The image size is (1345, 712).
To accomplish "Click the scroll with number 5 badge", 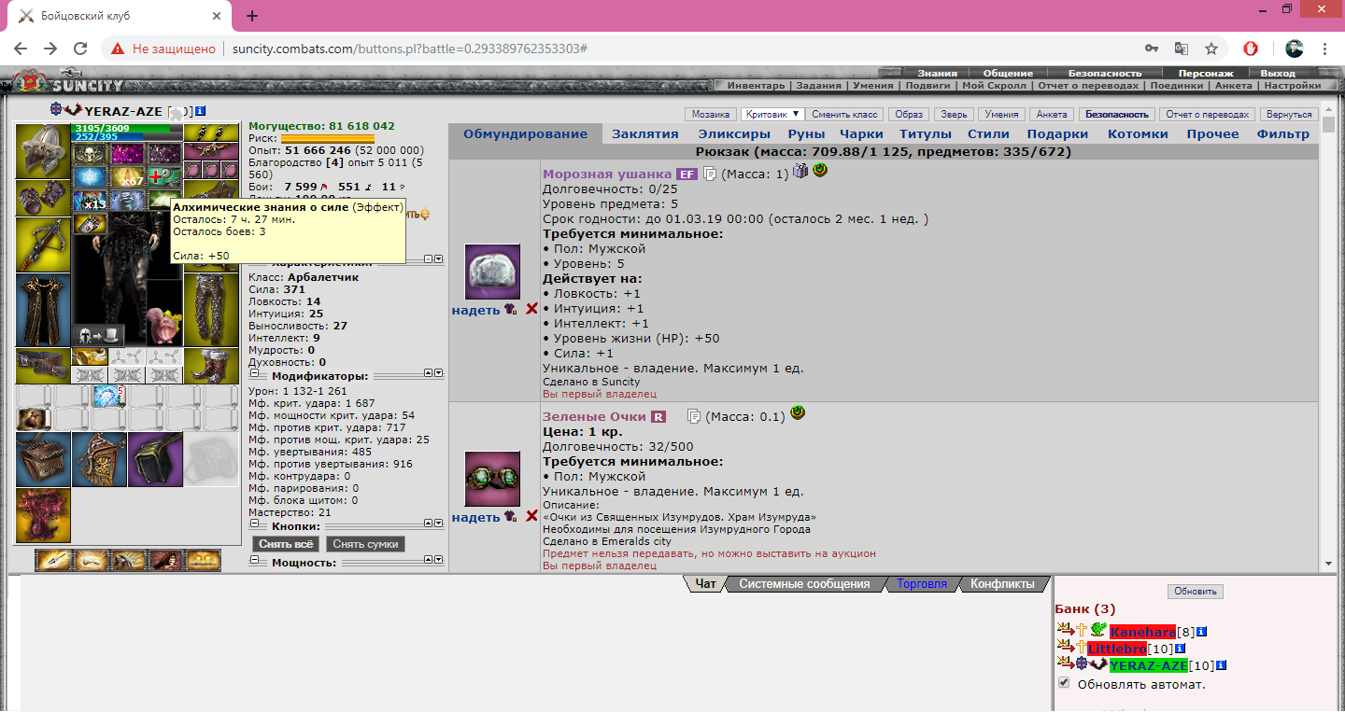I will 108,397.
